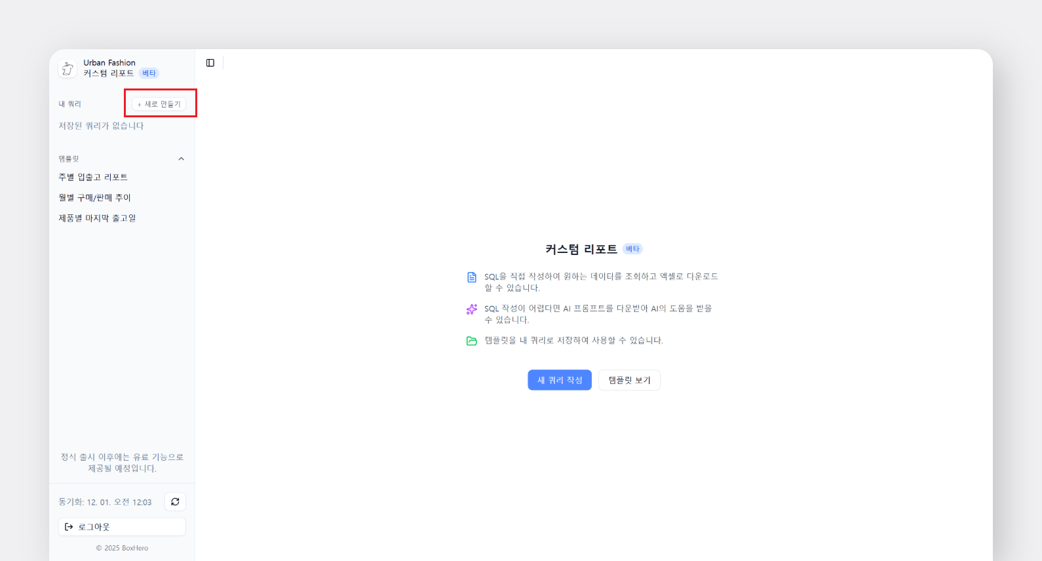This screenshot has height=561, width=1042.
Task: Click the 동기화 timestamp text
Action: click(x=105, y=502)
